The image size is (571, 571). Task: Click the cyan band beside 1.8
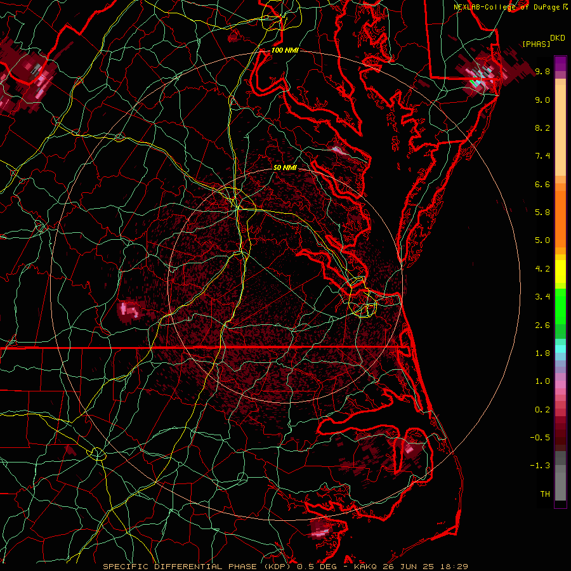click(x=560, y=349)
